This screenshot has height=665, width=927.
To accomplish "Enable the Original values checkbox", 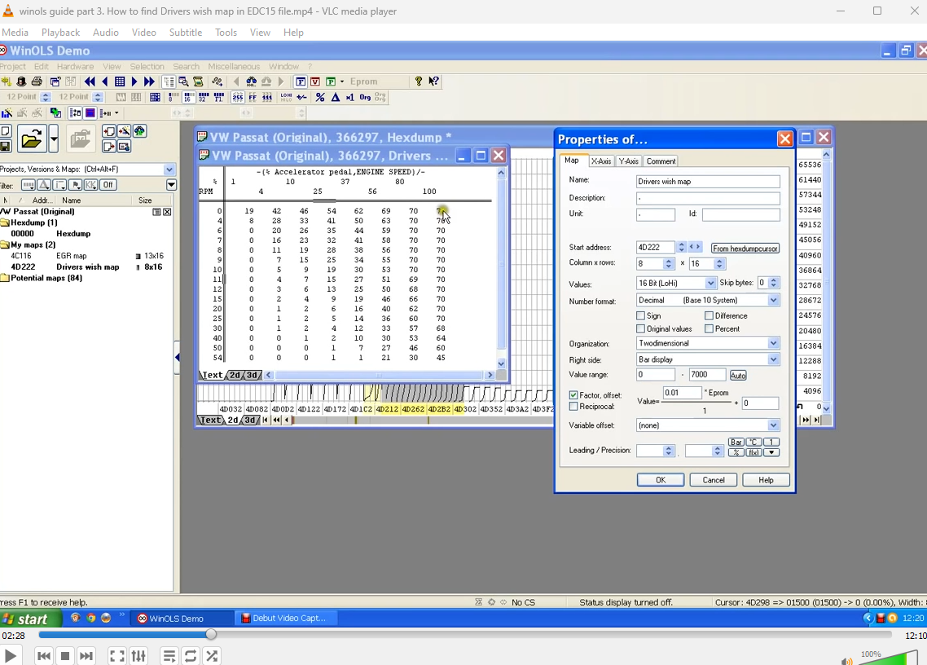I will [640, 329].
